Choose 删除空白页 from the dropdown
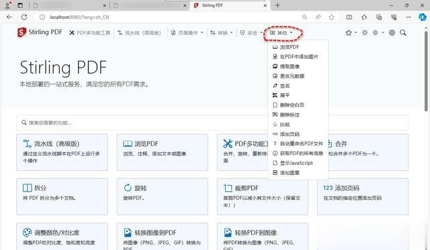This screenshot has height=250, width=430. [x=298, y=105]
